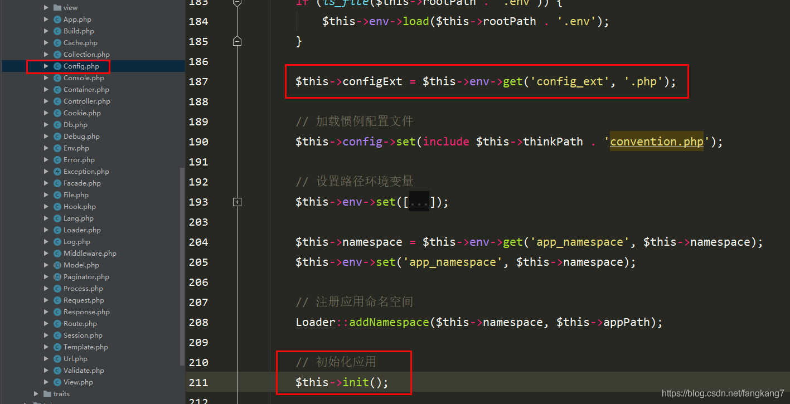Screen dimensions: 790x404
Task: Expand the Url.php tree arrow
Action: 46,359
